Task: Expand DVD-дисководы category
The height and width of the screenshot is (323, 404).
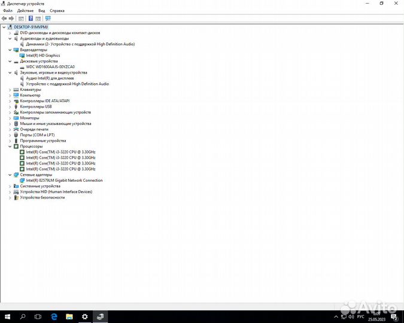Action: coord(10,33)
